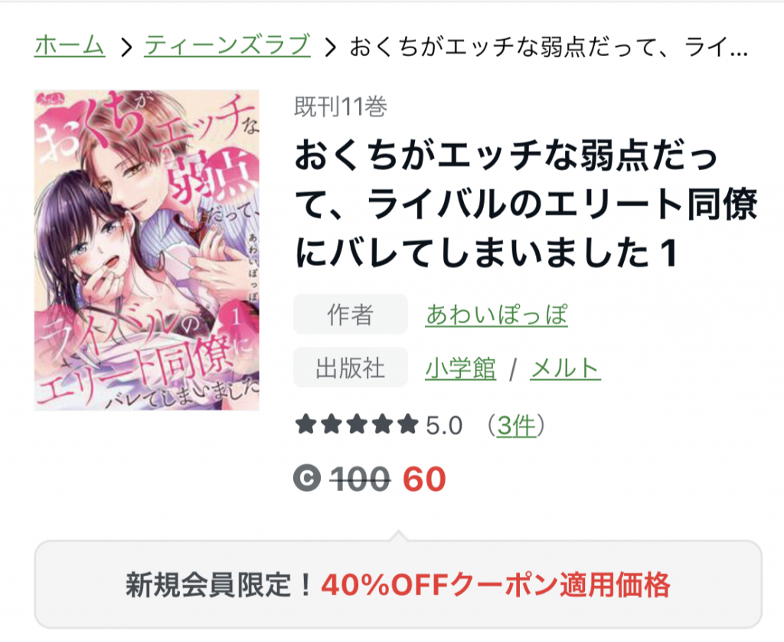
Task: Click the 出版社 label tag
Action: point(351,368)
